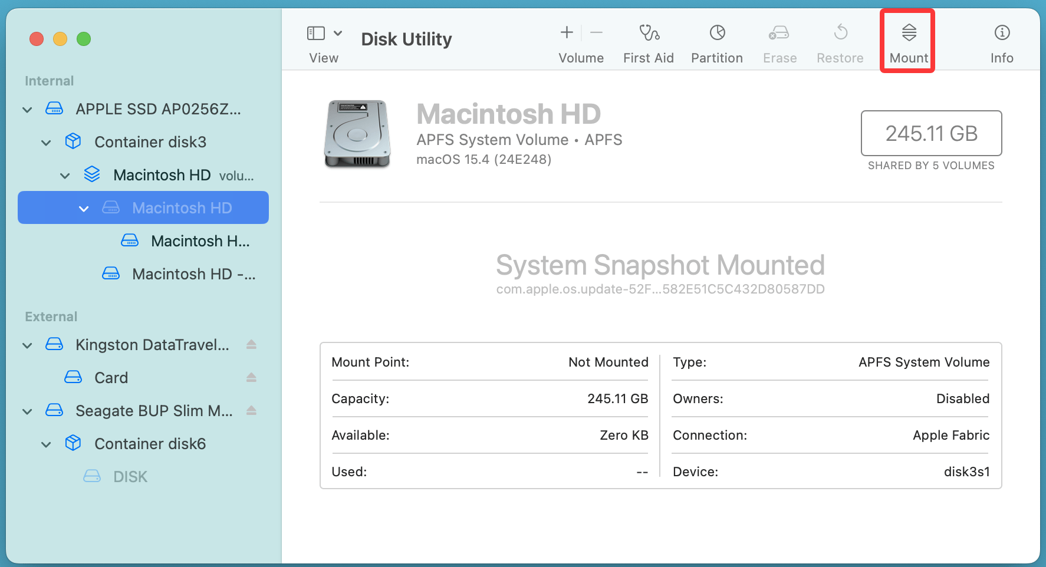Open the View options dropdown
This screenshot has width=1046, height=567.
(338, 33)
